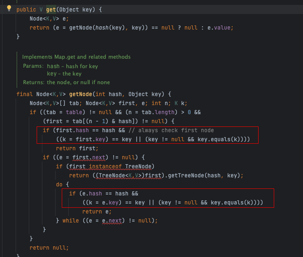Click the 'Params:' label in the doc comment

pos(33,66)
